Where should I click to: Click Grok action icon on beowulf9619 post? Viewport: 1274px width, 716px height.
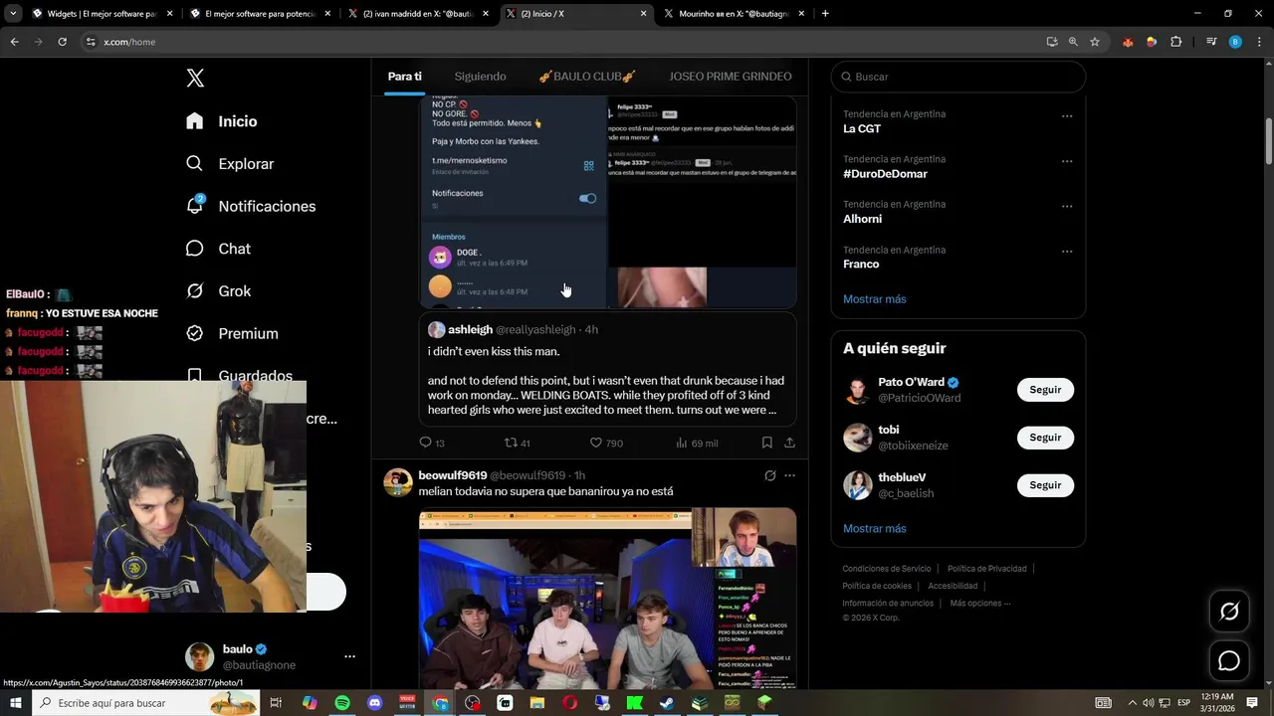769,475
